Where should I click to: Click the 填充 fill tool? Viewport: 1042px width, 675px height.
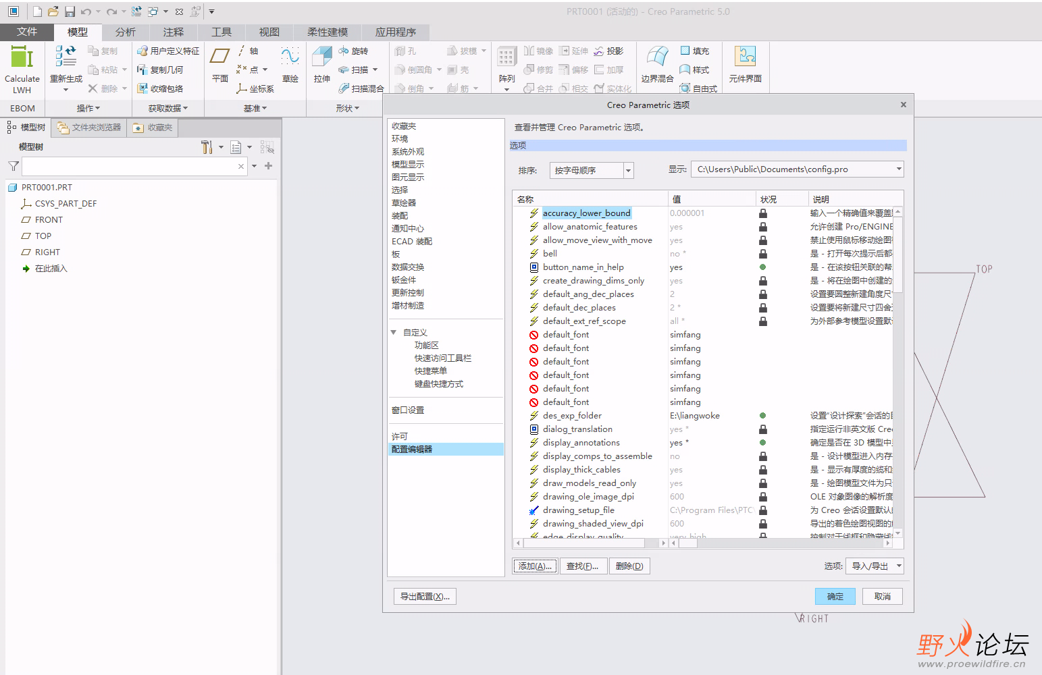[x=695, y=51]
